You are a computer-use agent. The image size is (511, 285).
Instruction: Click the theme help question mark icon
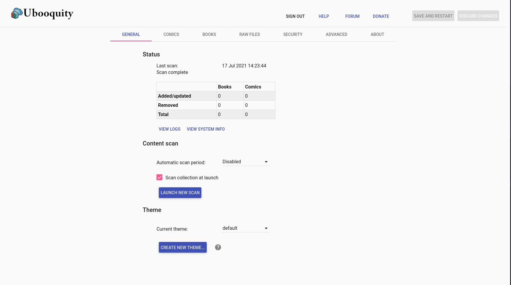click(218, 247)
